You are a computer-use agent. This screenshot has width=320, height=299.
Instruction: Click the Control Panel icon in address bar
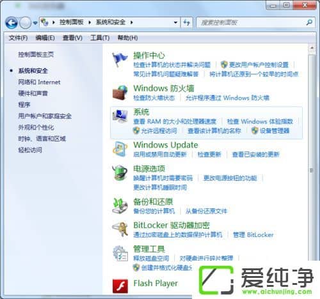(x=45, y=22)
